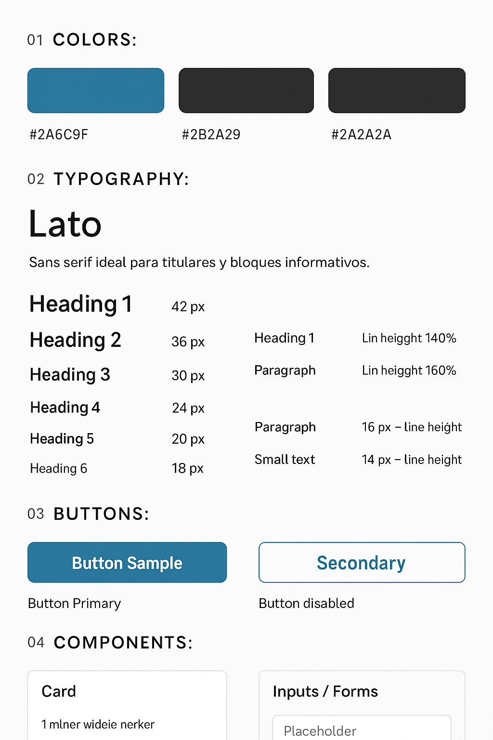Image resolution: width=493 pixels, height=740 pixels.
Task: Select the Heading 2 sample text
Action: 75,340
